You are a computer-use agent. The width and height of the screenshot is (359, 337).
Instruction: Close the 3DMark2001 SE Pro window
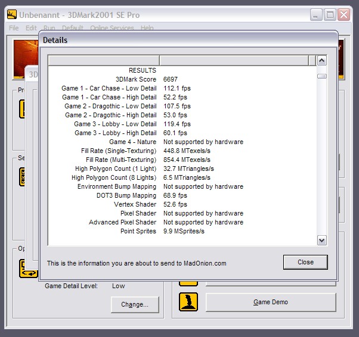[344, 15]
